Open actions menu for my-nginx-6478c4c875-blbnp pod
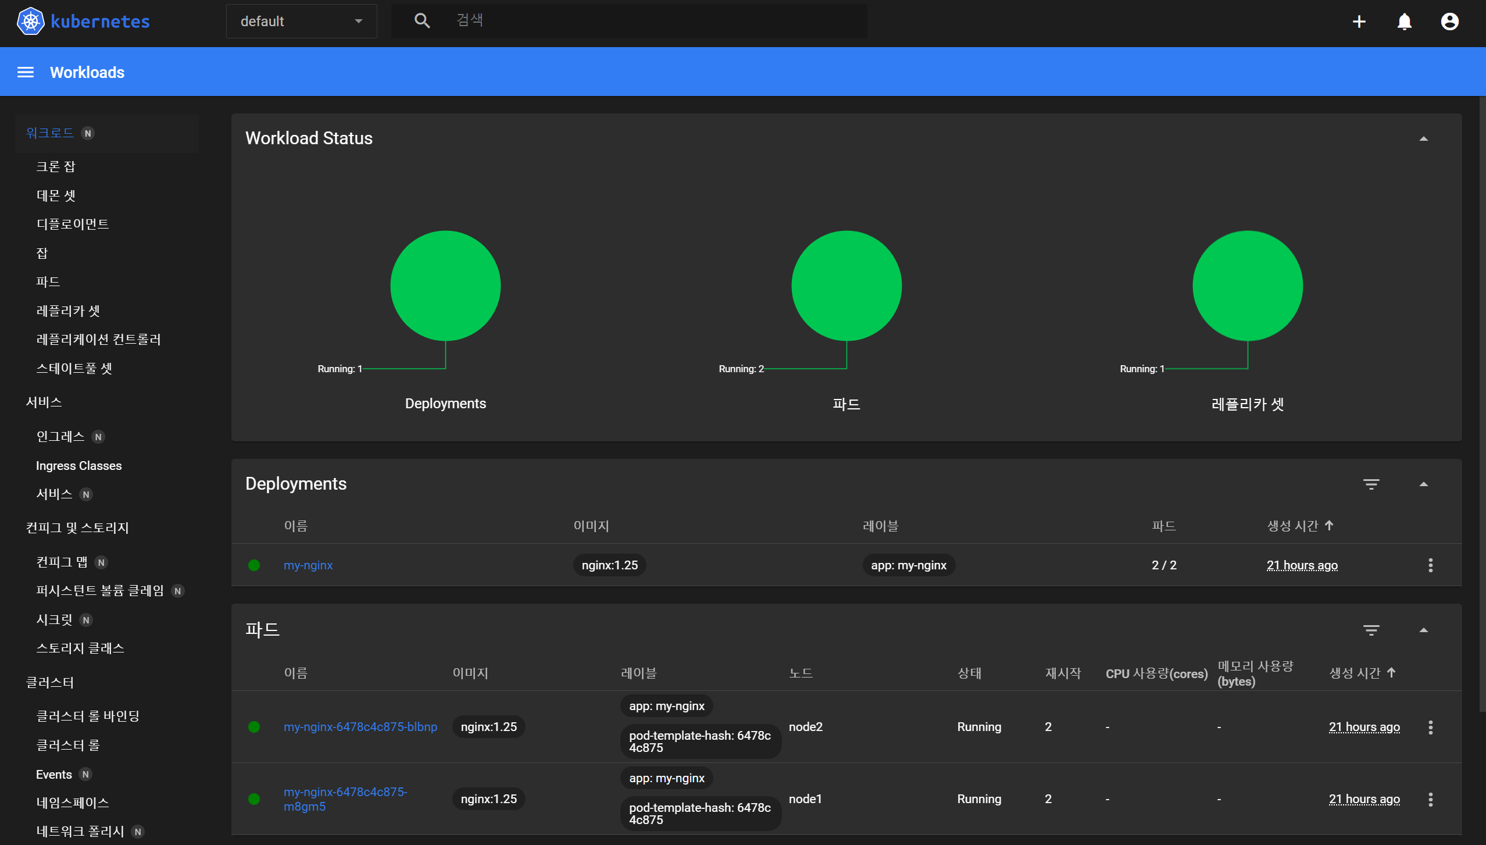The image size is (1486, 845). click(x=1430, y=727)
